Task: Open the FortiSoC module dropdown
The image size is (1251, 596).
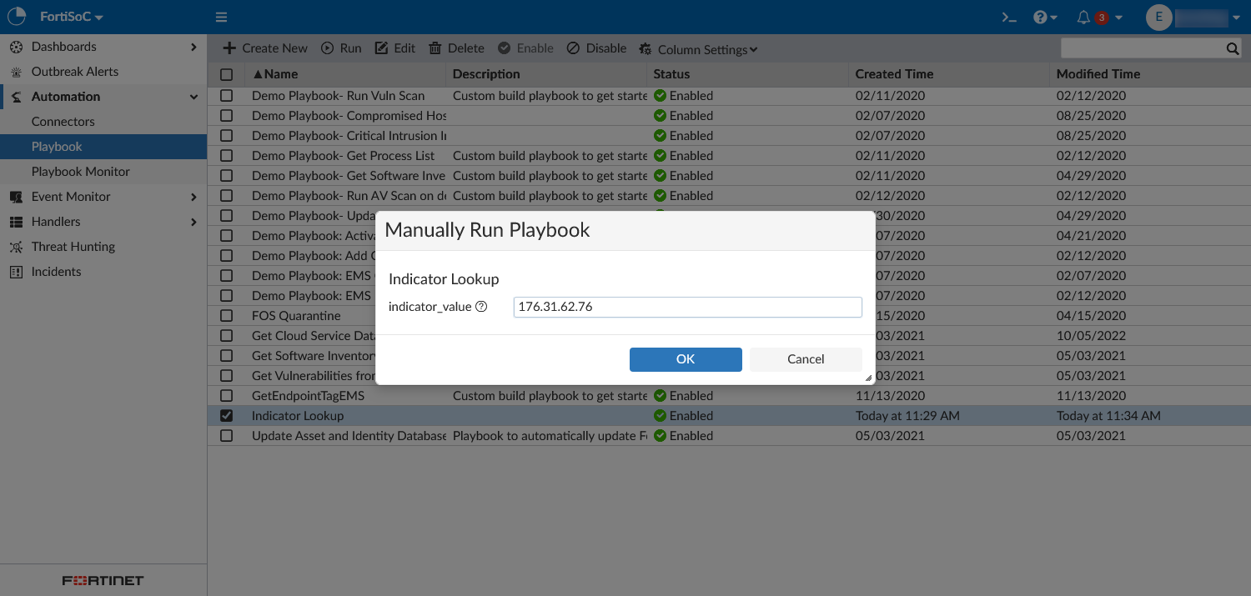Action: point(72,17)
